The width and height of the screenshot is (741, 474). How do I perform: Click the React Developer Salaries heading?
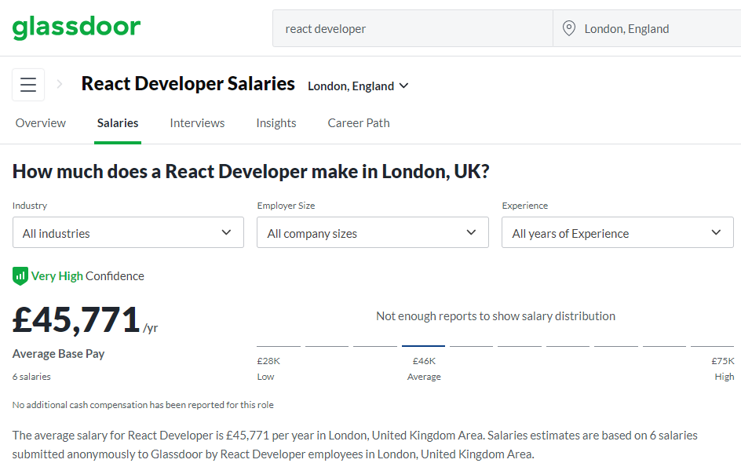click(x=188, y=84)
